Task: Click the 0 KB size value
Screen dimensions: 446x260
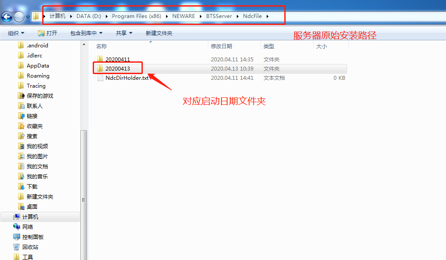Action: (x=339, y=78)
